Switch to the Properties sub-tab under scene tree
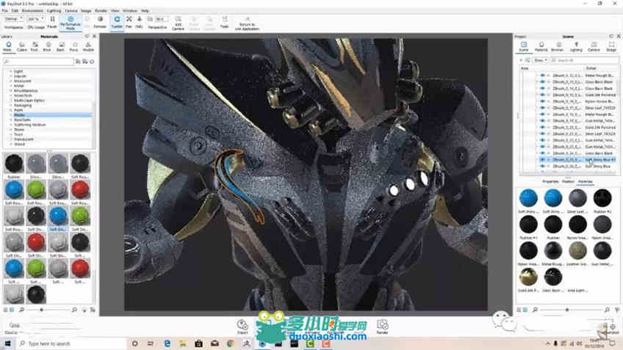The image size is (623, 350). (550, 181)
